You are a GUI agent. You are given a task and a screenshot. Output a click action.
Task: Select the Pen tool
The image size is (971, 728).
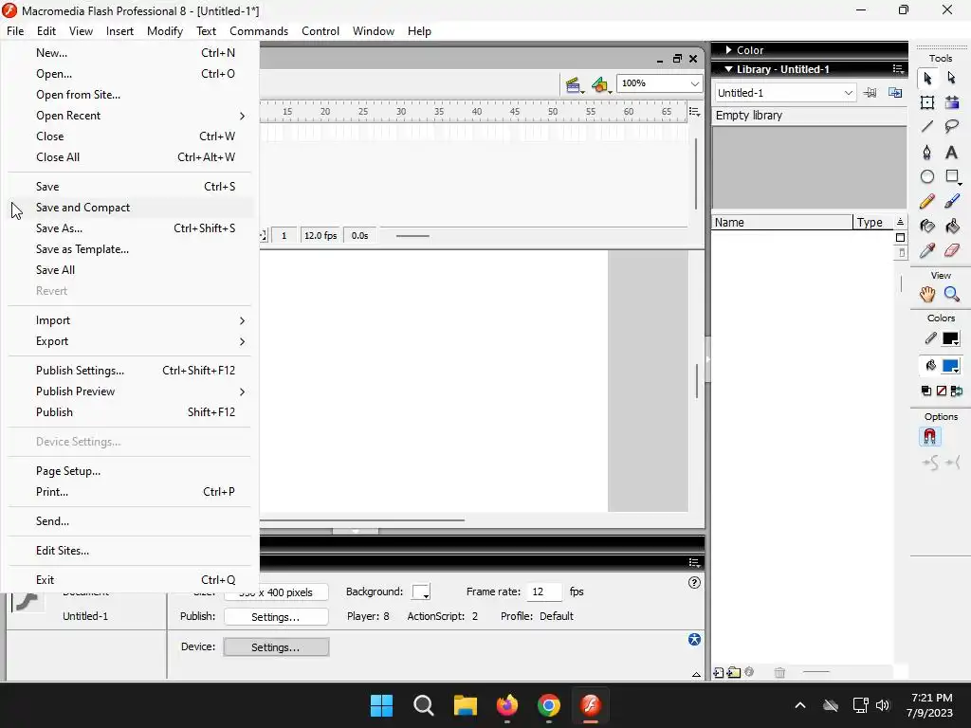[x=927, y=152]
